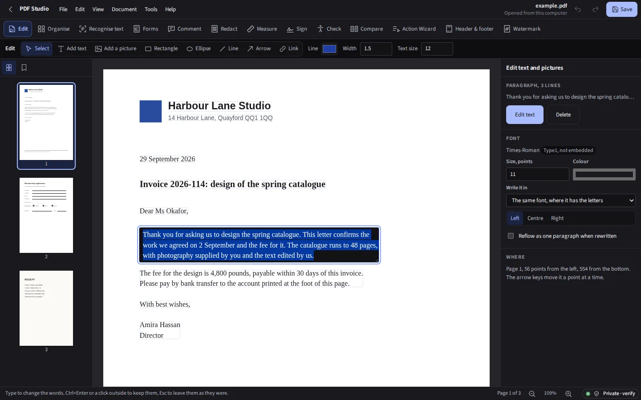Click the Harbour Lane Studio heading

pos(219,106)
